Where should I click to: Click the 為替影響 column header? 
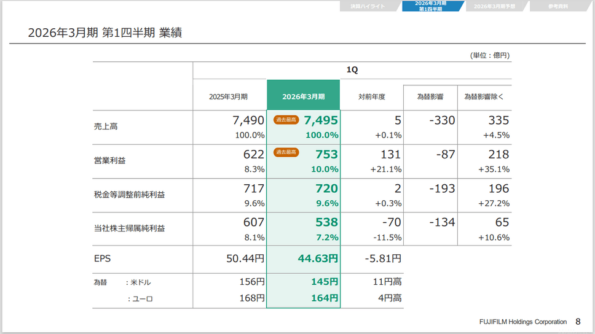[430, 96]
